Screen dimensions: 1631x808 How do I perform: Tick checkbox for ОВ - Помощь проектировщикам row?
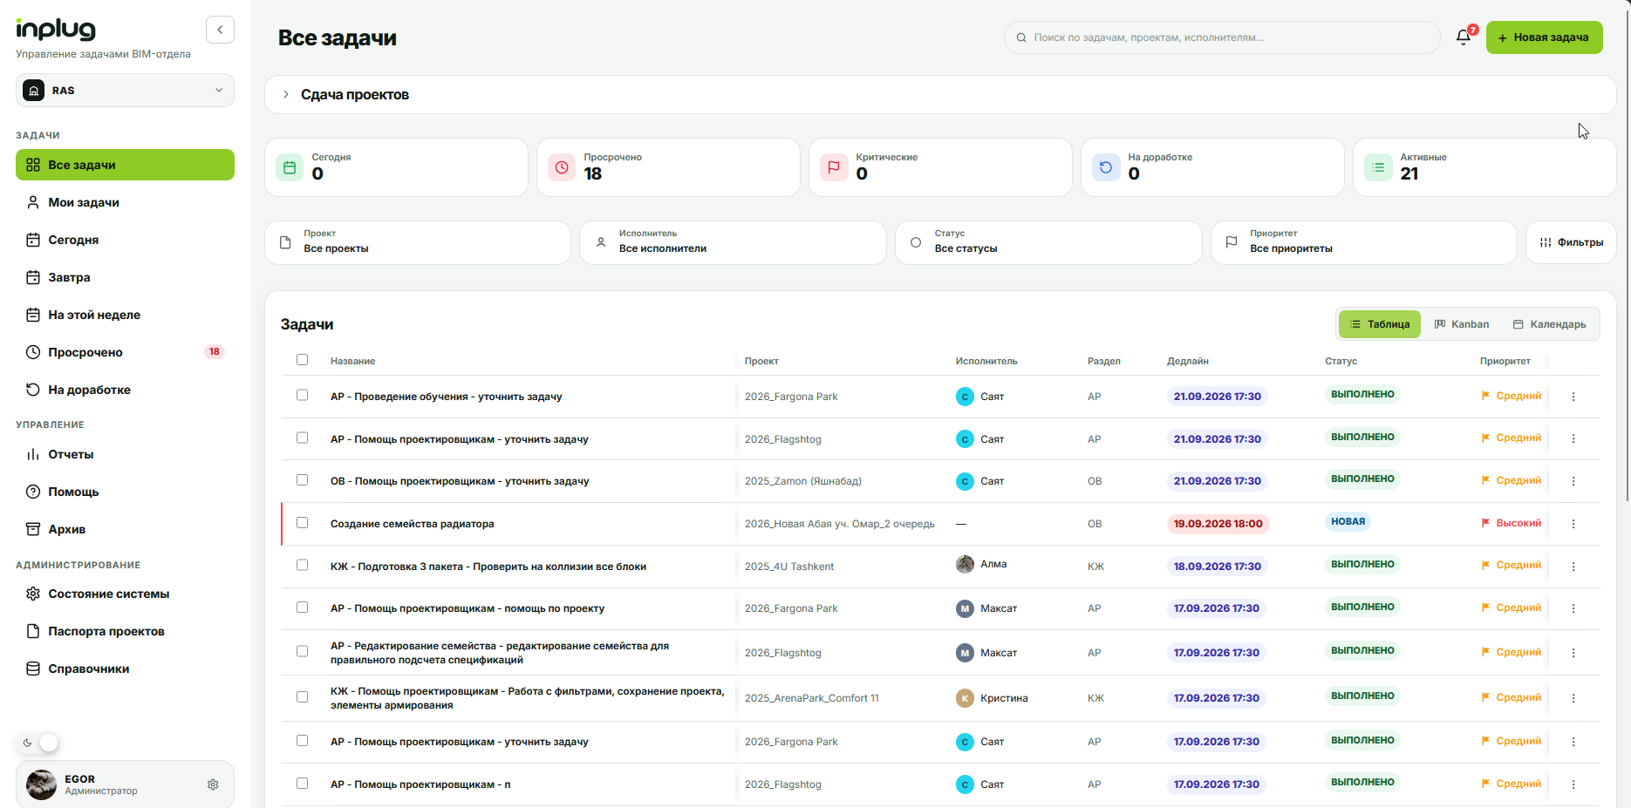(x=302, y=480)
